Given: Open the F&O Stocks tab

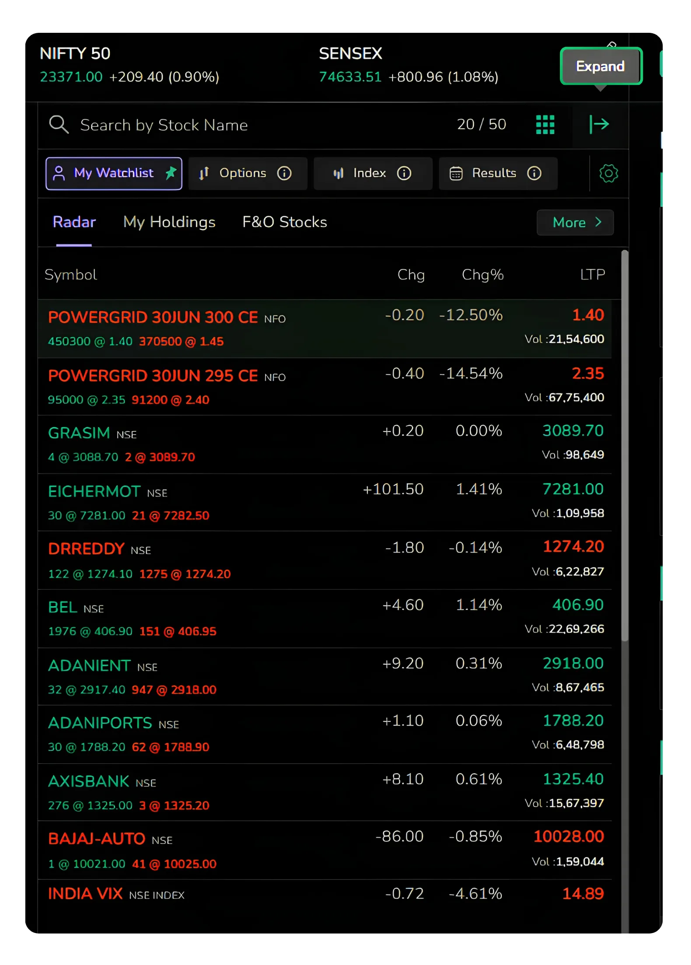Looking at the screenshot, I should point(285,222).
